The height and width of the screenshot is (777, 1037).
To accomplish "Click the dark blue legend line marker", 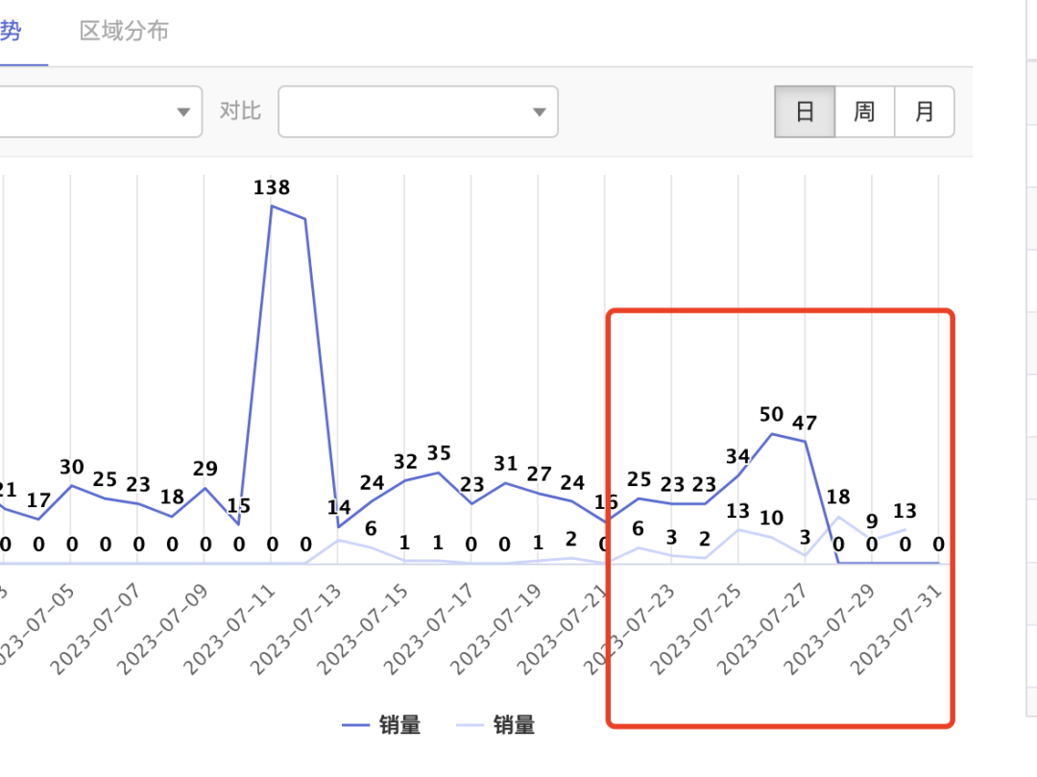I will 355,726.
